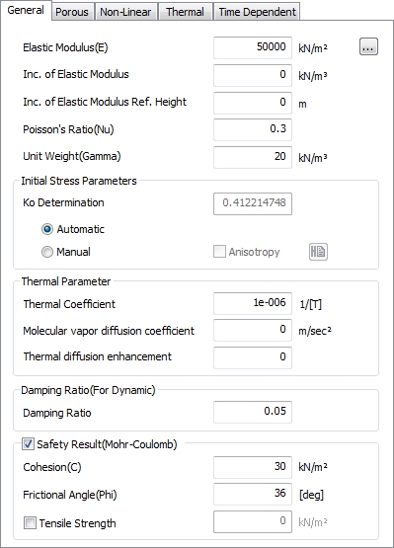Click the Elastic Modulus(E) value field
394x548 pixels.
253,47
